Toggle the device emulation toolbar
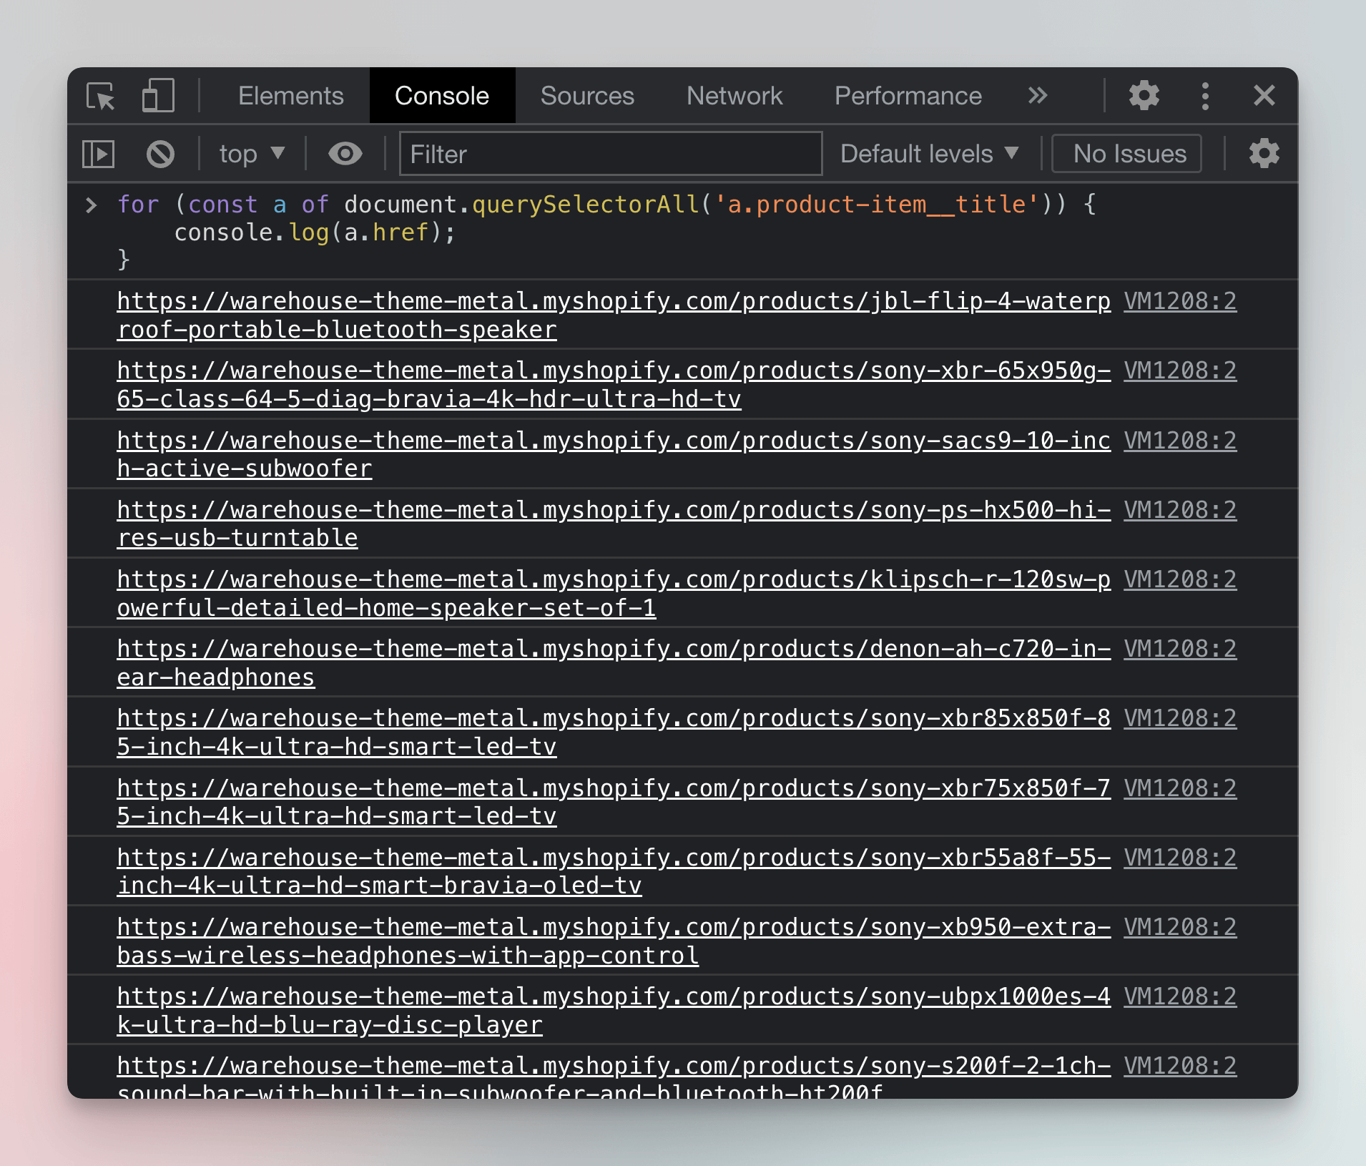1366x1166 pixels. pyautogui.click(x=157, y=96)
